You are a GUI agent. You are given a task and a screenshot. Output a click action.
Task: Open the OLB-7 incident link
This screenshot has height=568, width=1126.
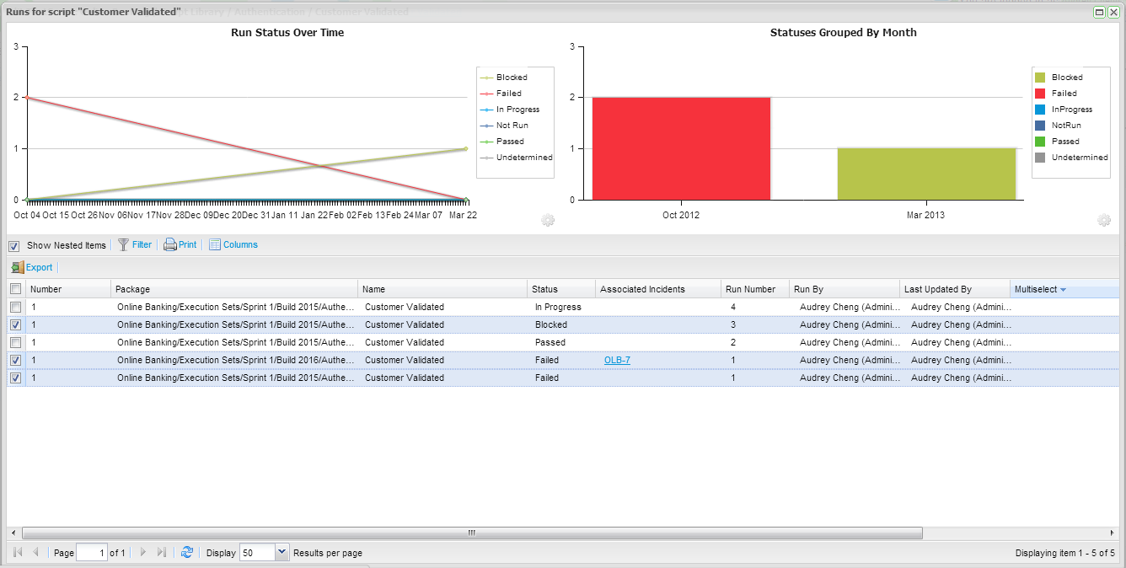click(x=617, y=360)
